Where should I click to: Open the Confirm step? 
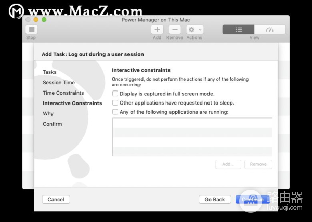53,124
